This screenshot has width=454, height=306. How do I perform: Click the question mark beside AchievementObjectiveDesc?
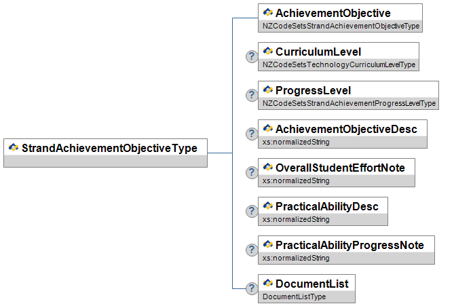(251, 134)
